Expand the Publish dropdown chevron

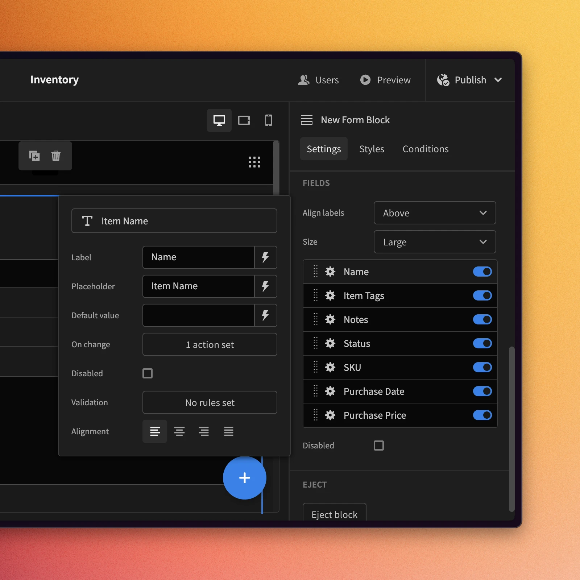pos(498,80)
